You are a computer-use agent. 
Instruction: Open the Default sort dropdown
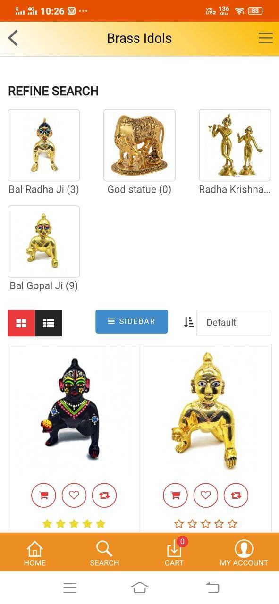point(234,323)
